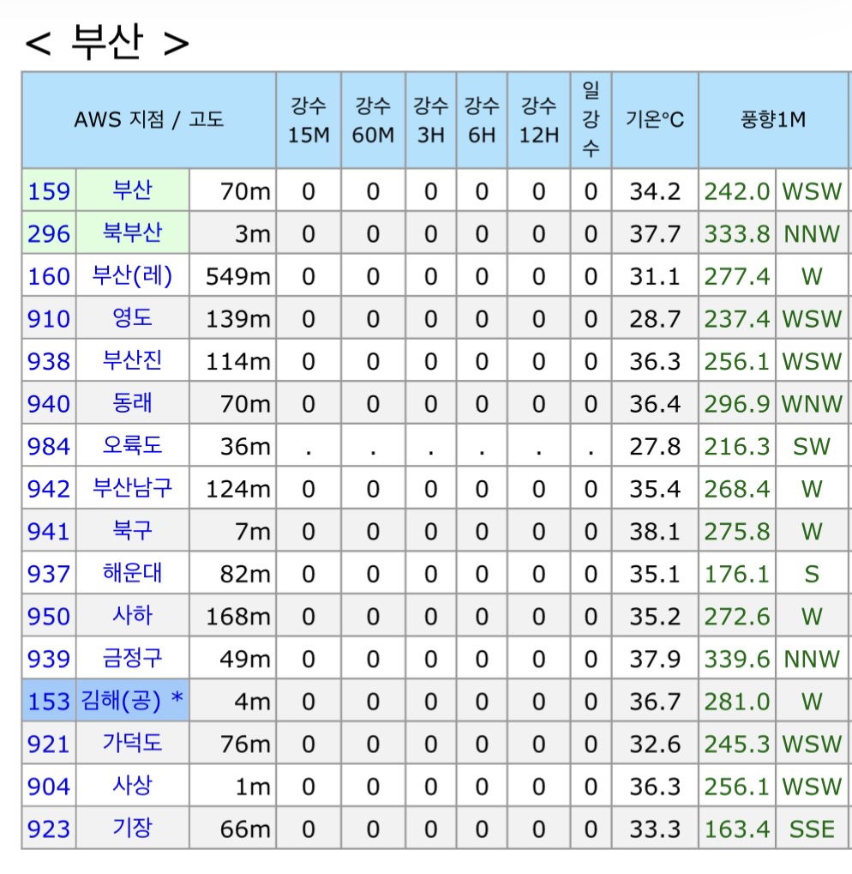Select altitude 4m for 김해(공)
The width and height of the screenshot is (852, 874).
click(x=253, y=702)
